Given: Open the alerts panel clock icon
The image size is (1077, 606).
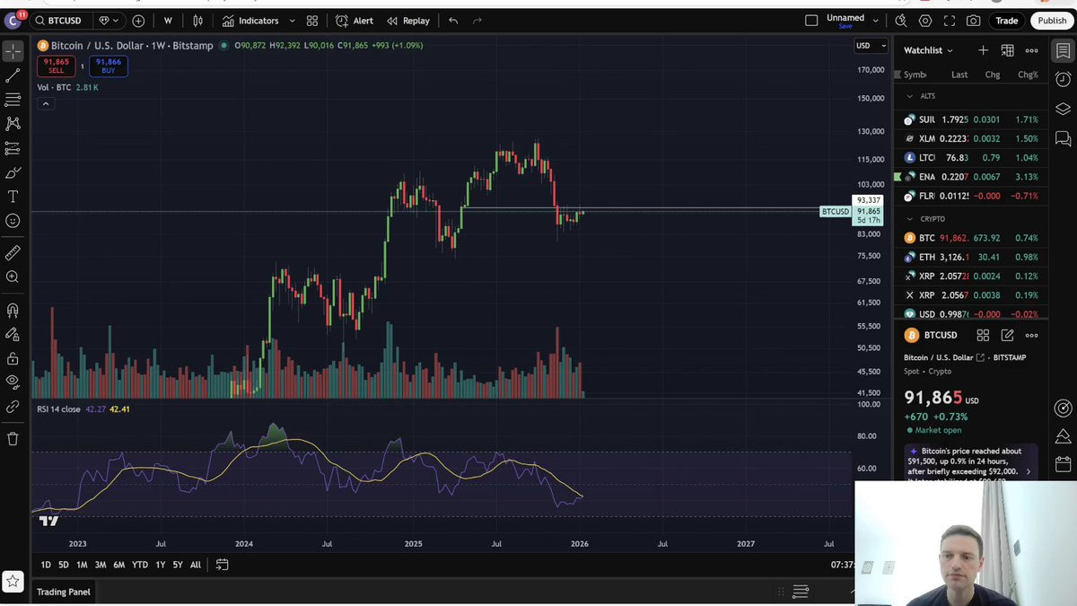Looking at the screenshot, I should (x=1063, y=79).
